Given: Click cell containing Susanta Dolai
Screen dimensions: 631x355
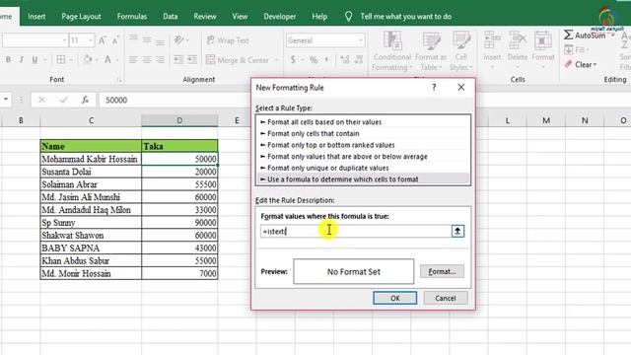Looking at the screenshot, I should pos(91,172).
